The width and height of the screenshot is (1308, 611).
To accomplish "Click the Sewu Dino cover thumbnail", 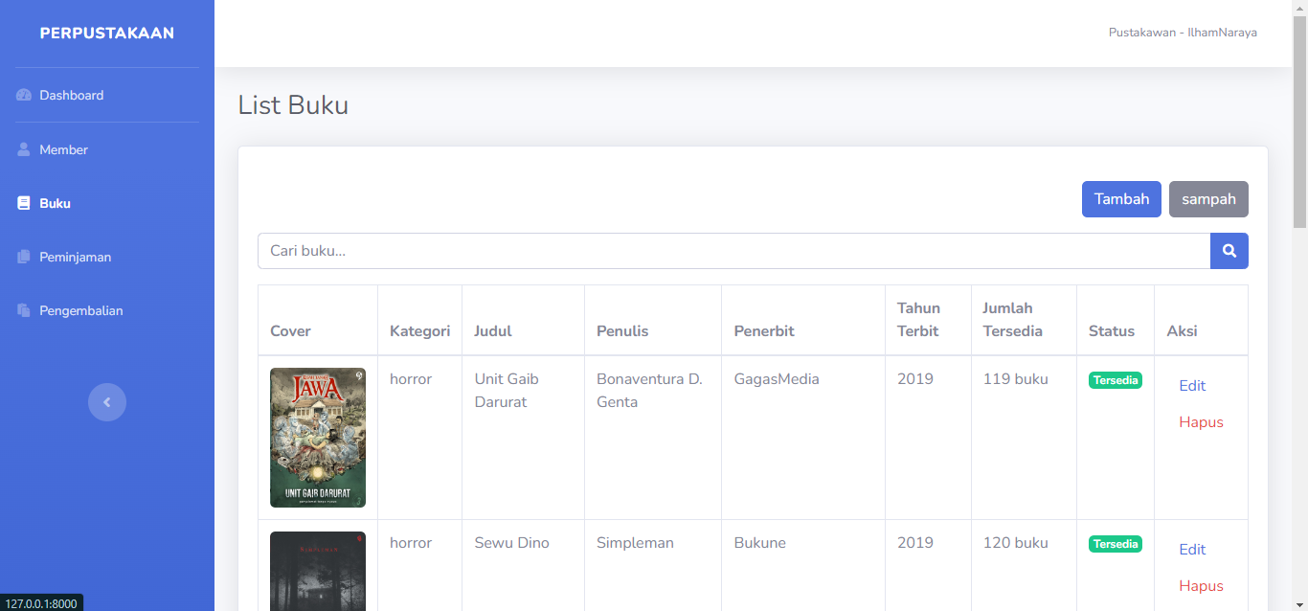I will pos(318,571).
